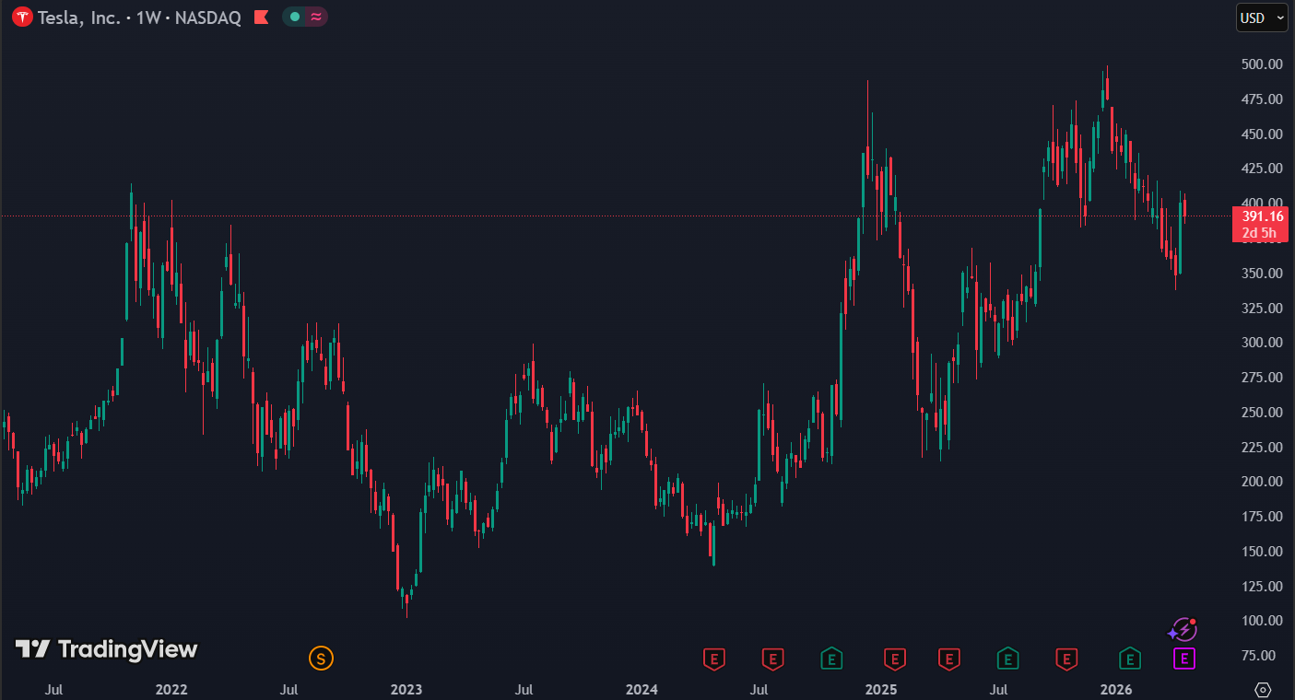Open the USD currency dropdown
The image size is (1295, 700).
pyautogui.click(x=1262, y=17)
